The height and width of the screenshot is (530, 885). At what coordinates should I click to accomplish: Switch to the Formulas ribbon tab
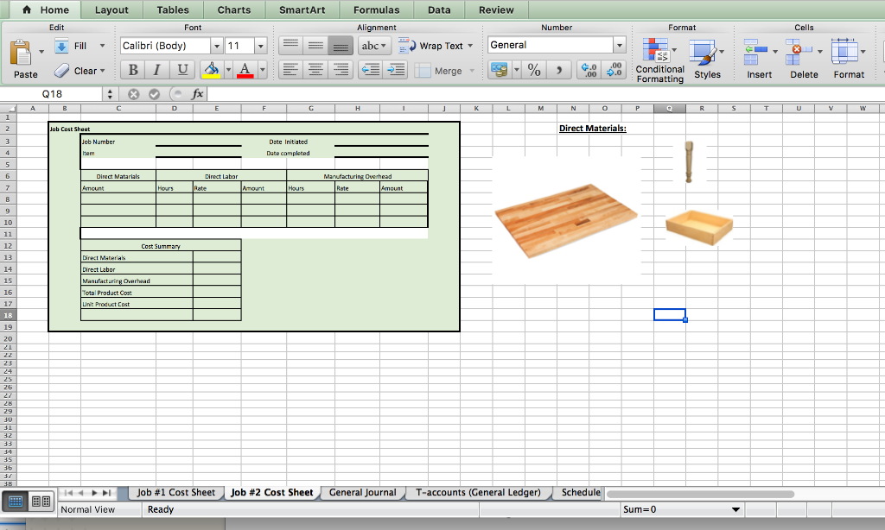tap(376, 10)
